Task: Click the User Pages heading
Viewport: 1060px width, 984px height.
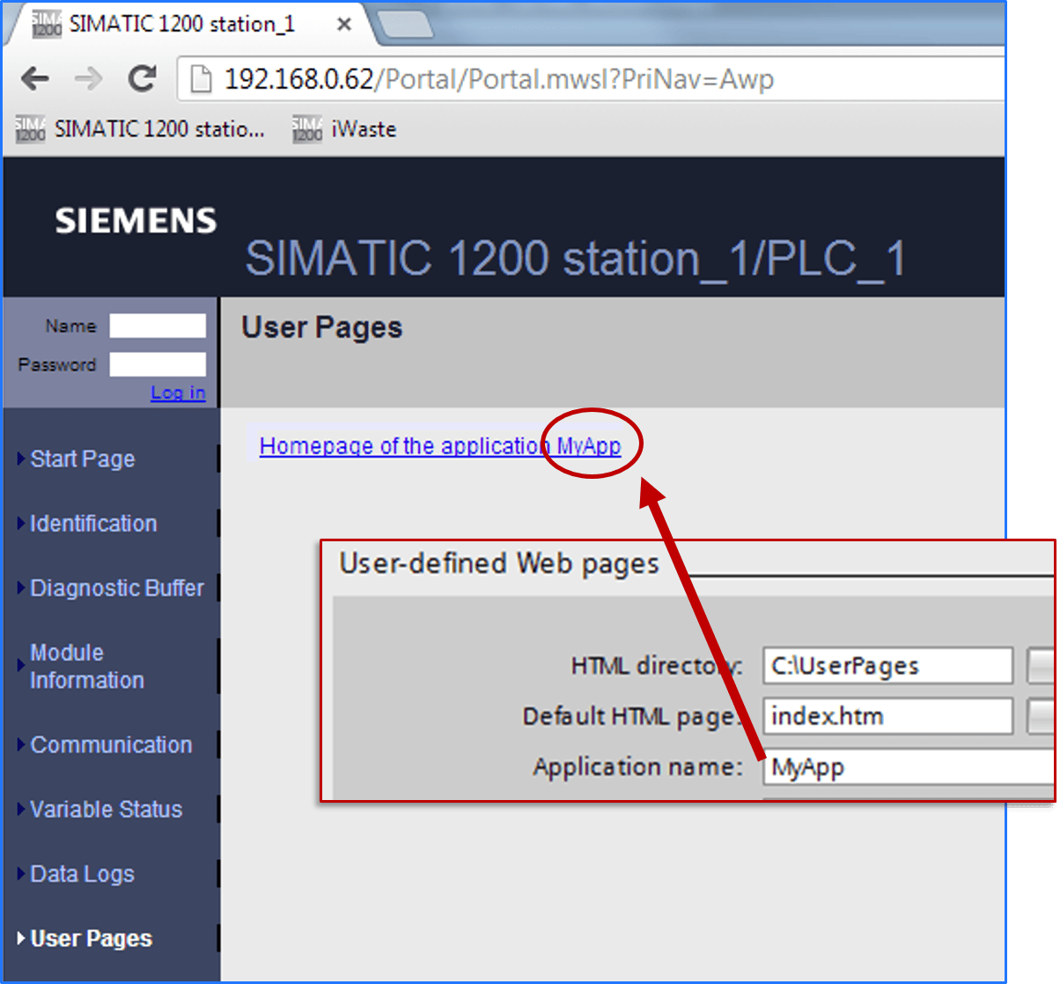Action: pyautogui.click(x=322, y=327)
